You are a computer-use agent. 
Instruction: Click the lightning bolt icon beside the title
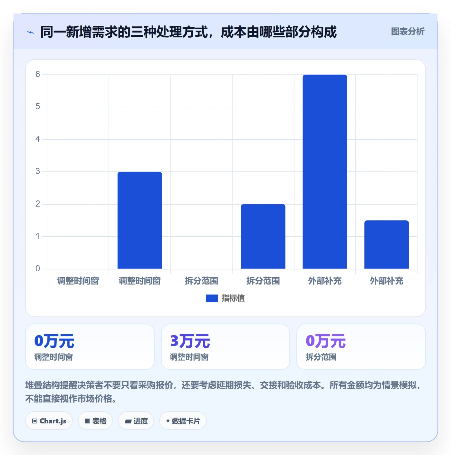(x=31, y=32)
